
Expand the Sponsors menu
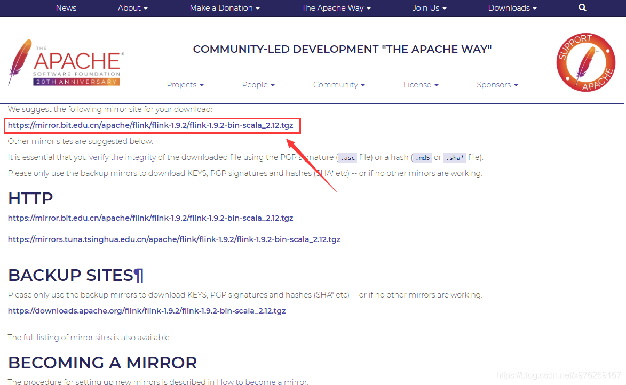pos(497,85)
